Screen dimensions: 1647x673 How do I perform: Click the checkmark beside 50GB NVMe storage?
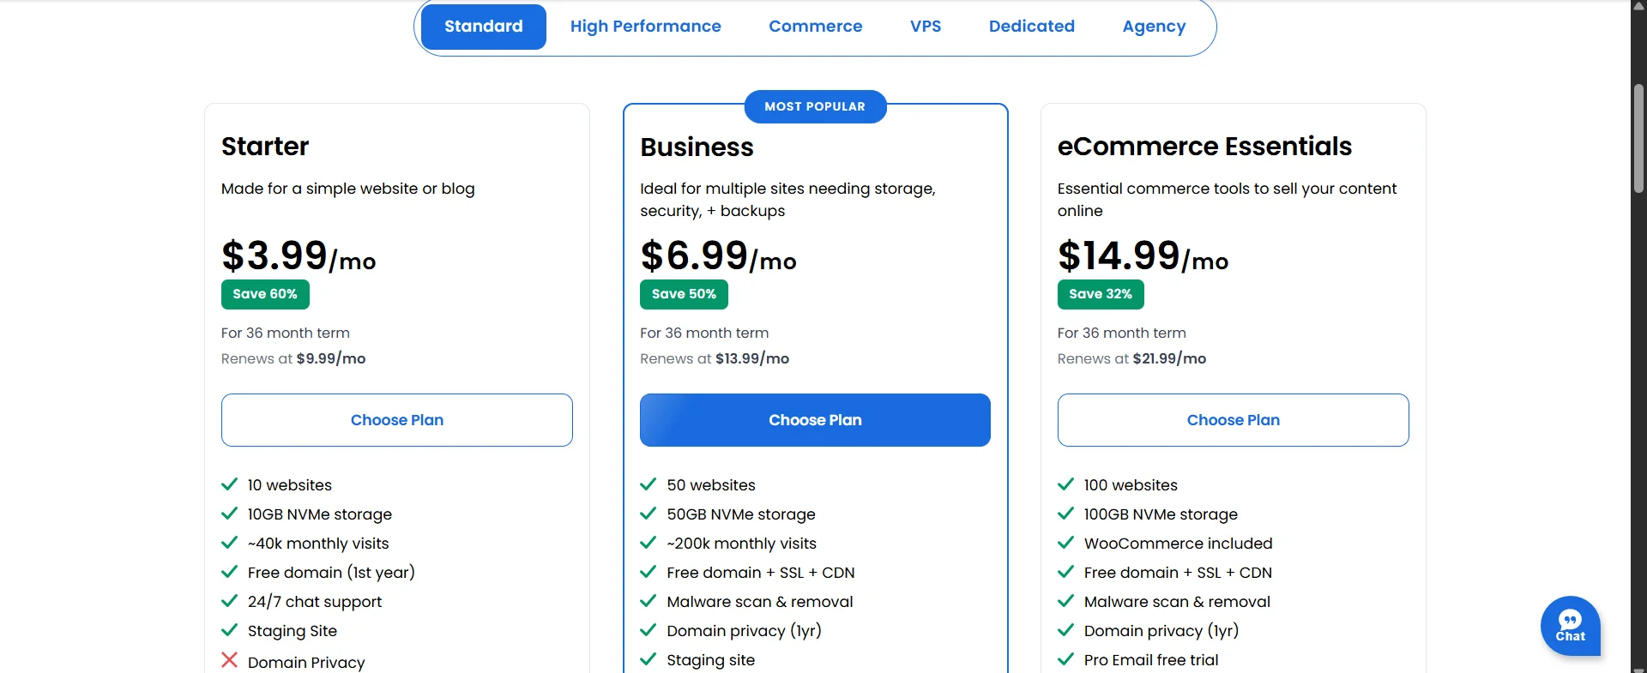[x=648, y=514]
